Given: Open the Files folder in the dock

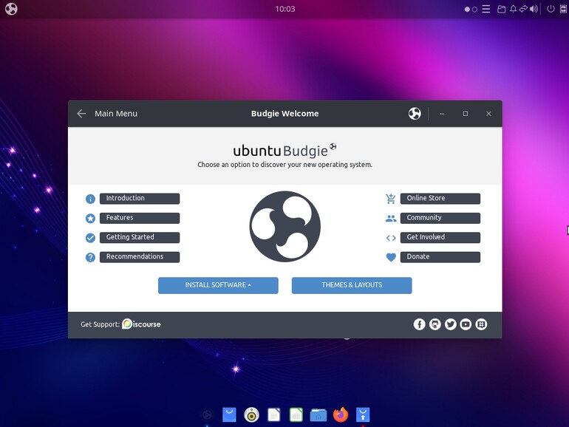Looking at the screenshot, I should (x=318, y=415).
